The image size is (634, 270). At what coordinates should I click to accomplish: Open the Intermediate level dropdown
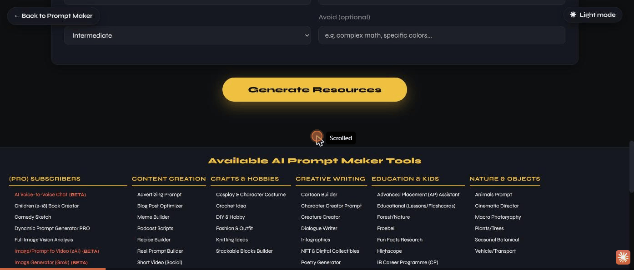[x=187, y=35]
